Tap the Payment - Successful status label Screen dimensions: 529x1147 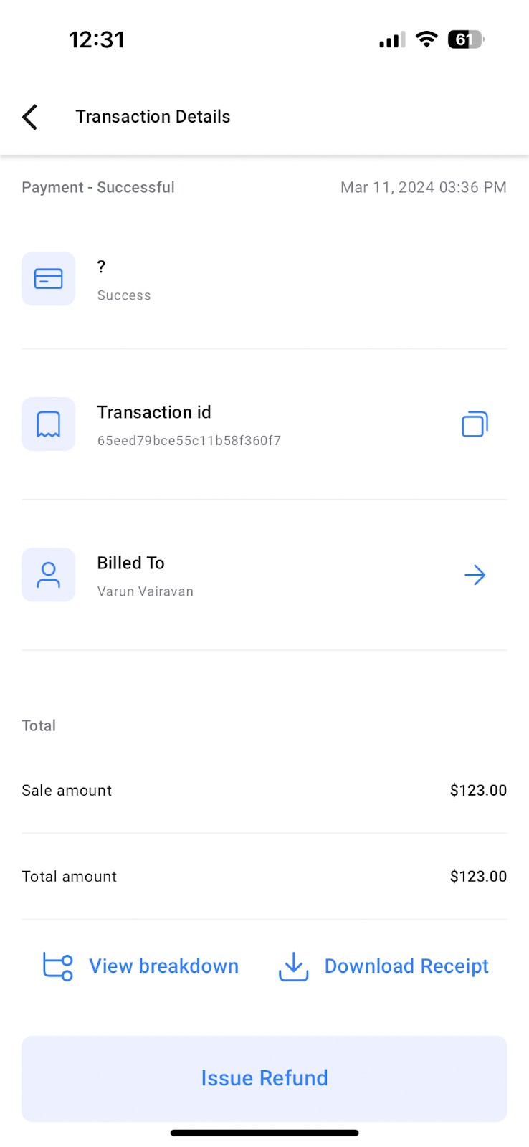(x=98, y=188)
